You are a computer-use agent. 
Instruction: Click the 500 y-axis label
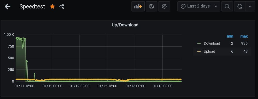click(x=11, y=58)
